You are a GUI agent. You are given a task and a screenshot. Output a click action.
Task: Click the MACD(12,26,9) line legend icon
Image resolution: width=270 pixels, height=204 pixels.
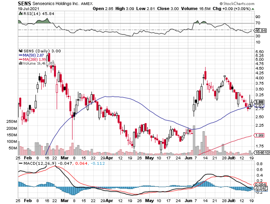click(20, 164)
